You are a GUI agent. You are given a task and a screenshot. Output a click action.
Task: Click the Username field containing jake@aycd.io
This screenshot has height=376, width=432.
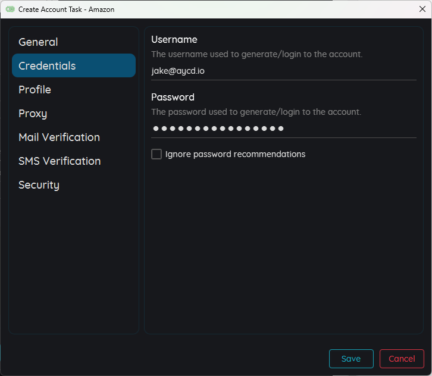click(x=283, y=71)
